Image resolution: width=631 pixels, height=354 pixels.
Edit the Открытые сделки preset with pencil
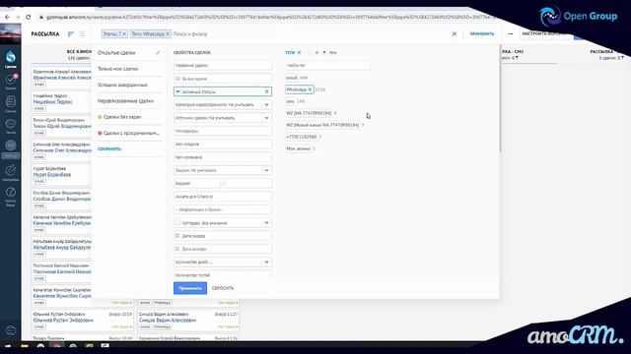click(x=158, y=52)
